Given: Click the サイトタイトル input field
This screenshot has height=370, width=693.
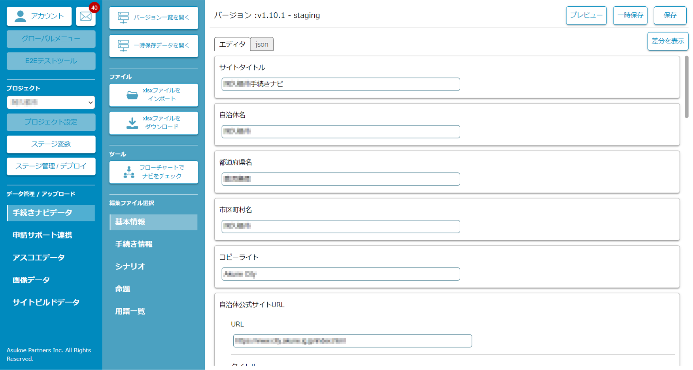Looking at the screenshot, I should (x=340, y=84).
